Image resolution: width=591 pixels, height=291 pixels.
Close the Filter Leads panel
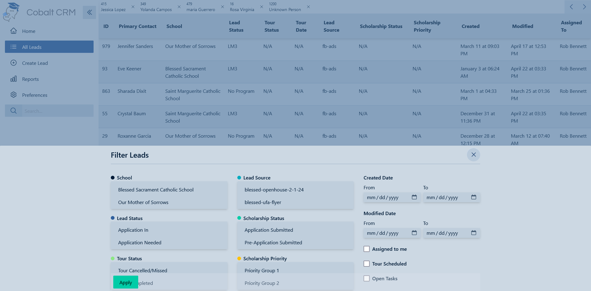473,155
